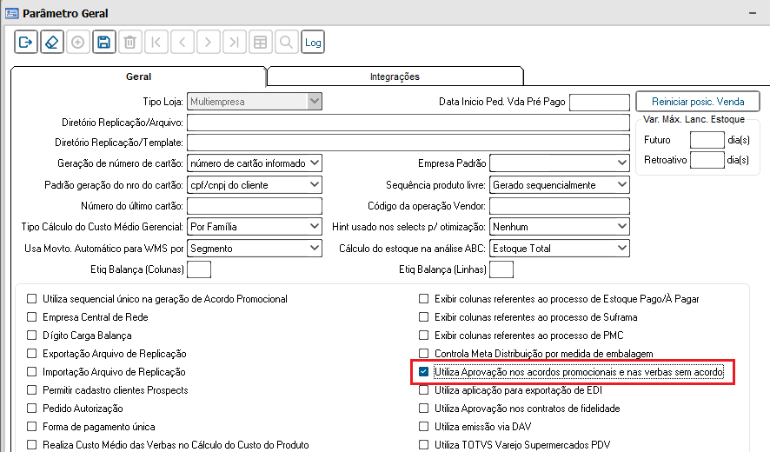Uncheck Utiliza Aprovação nos acordos promocionais

(x=424, y=371)
